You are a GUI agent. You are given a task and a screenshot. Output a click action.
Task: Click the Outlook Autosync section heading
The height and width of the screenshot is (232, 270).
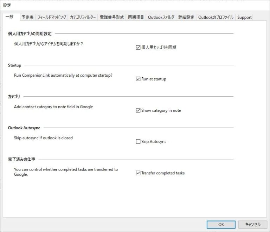(x=24, y=128)
